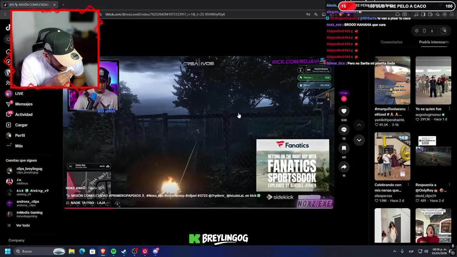Open Discord from taskbar
Viewport: 457px width, 257px height.
[x=155, y=251]
